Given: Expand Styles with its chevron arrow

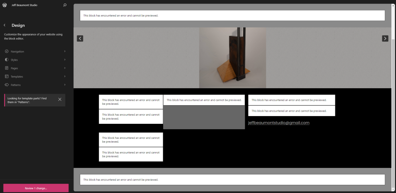Looking at the screenshot, I should coord(65,60).
